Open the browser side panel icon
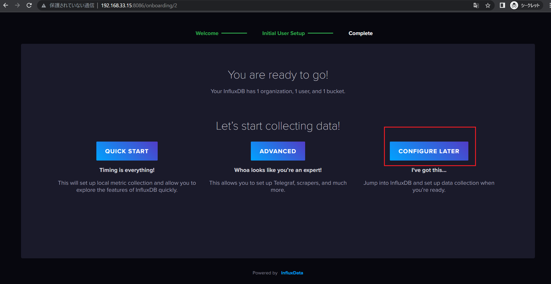Image resolution: width=551 pixels, height=284 pixels. (x=502, y=5)
